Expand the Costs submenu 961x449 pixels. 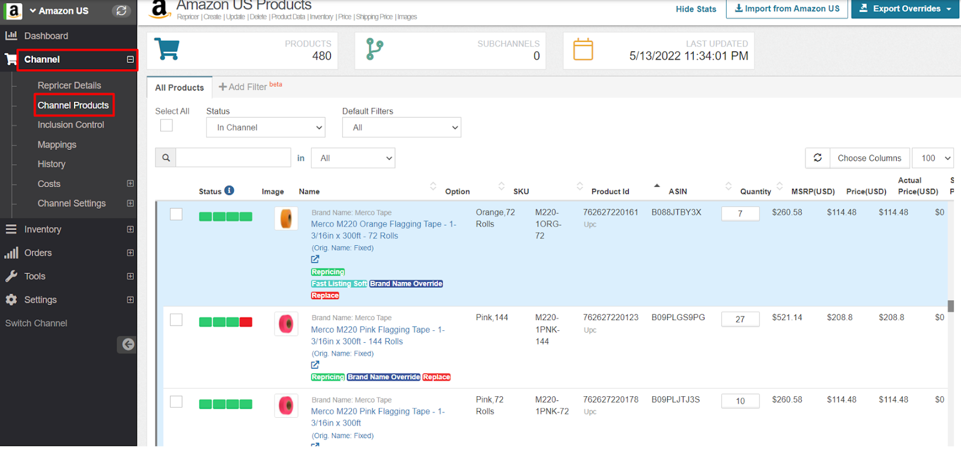tap(130, 183)
